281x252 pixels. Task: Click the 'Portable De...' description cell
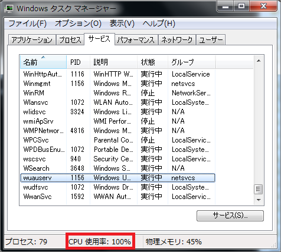113,150
